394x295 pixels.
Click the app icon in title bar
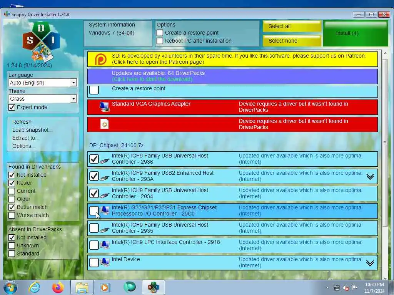coord(7,14)
